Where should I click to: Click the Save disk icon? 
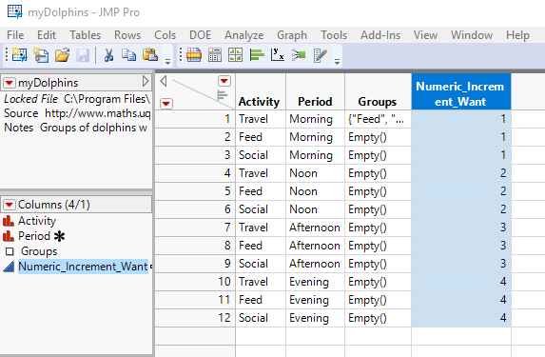[x=83, y=55]
